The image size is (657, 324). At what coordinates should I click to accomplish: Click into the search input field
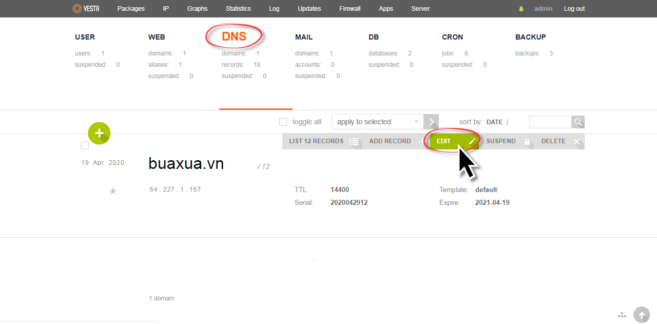tap(550, 122)
